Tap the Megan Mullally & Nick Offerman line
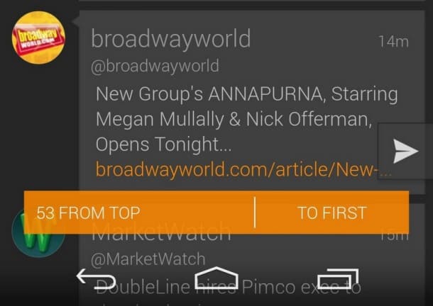The image size is (433, 306). 234,120
